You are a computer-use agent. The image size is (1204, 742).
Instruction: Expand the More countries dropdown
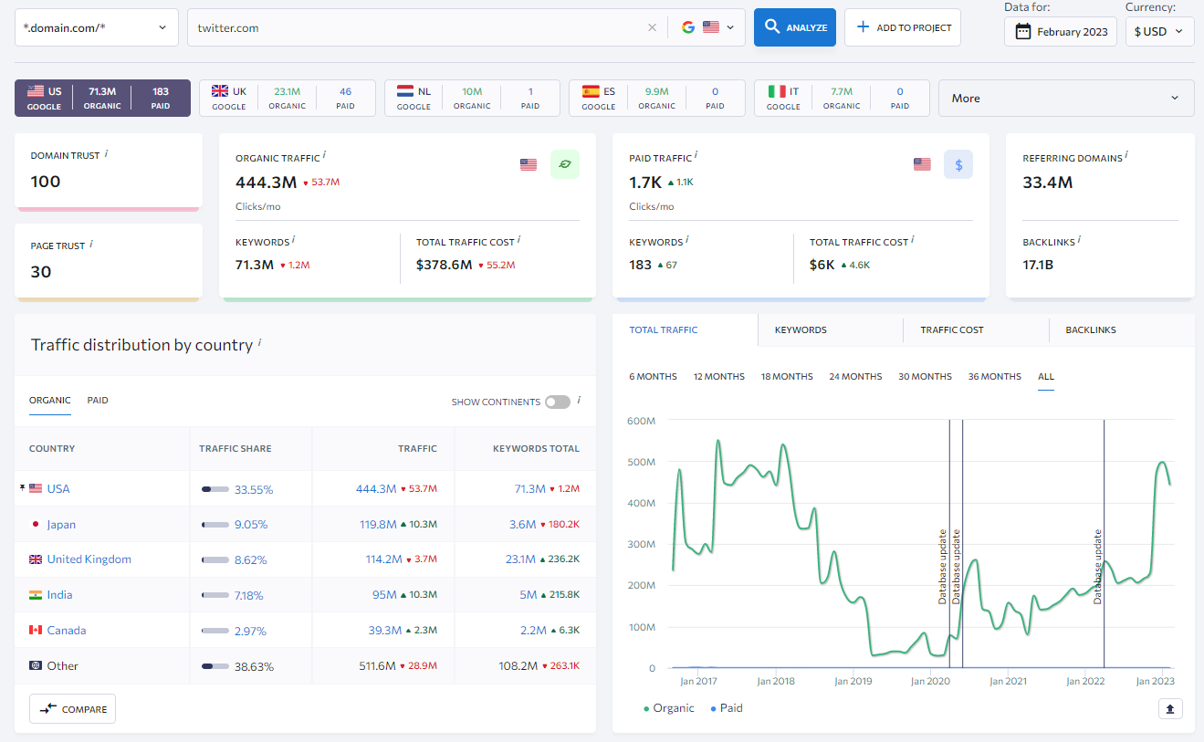tap(1065, 99)
